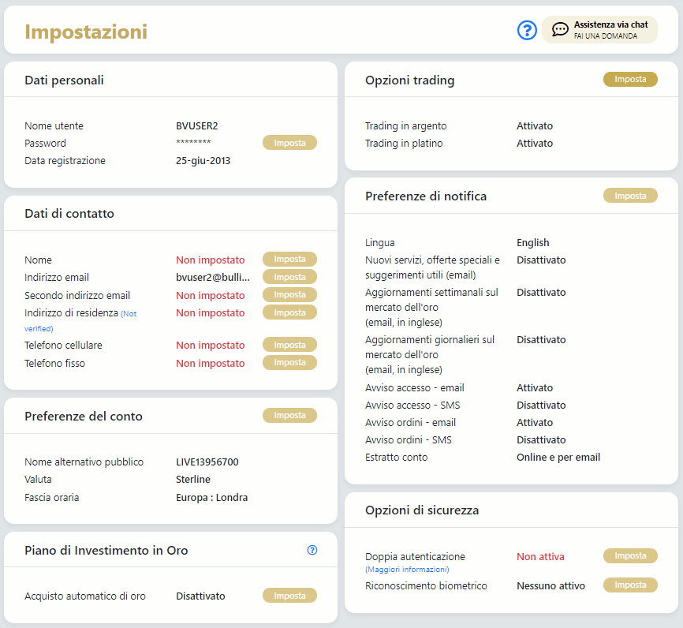Edit Preferenze di notifica via Imposta
The width and height of the screenshot is (683, 628).
pyautogui.click(x=630, y=196)
